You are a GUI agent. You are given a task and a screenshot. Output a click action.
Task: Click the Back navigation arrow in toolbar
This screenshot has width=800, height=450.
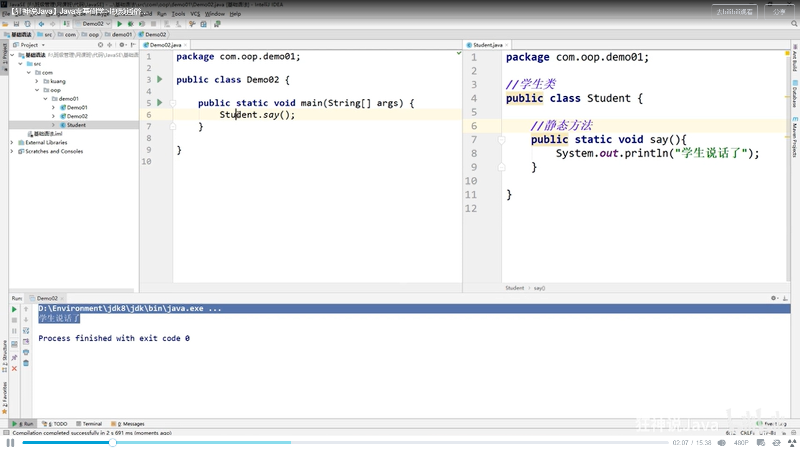[41, 24]
